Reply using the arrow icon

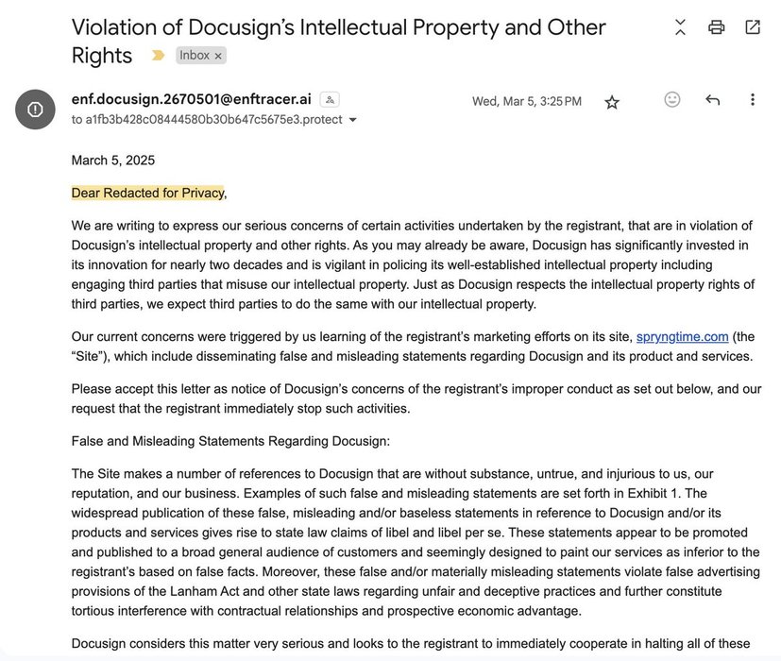coord(713,100)
